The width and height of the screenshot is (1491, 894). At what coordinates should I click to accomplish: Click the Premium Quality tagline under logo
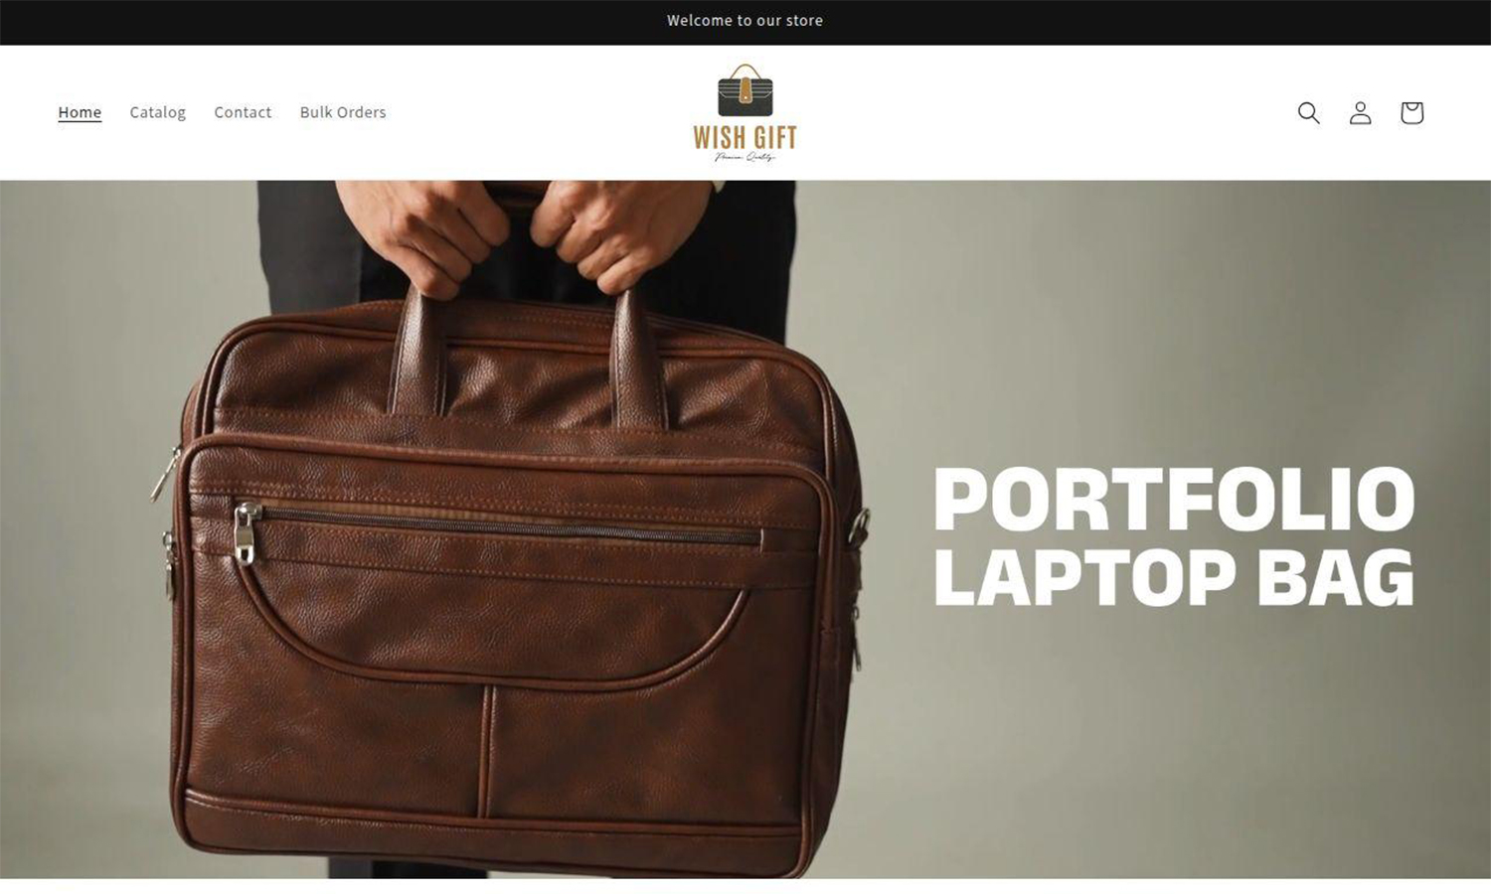[745, 157]
